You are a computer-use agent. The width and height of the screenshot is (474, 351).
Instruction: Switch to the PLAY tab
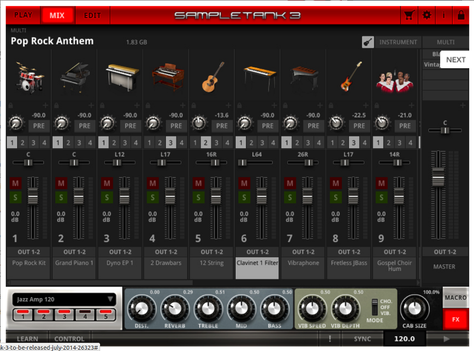[x=23, y=15]
